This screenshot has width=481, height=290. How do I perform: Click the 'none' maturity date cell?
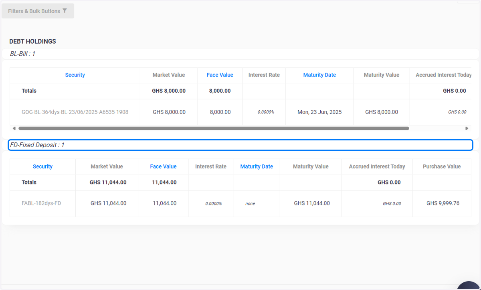point(250,204)
